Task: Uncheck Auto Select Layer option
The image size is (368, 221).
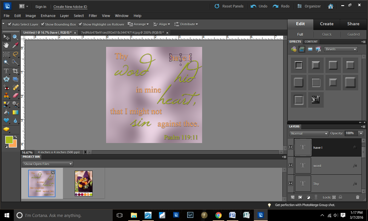Action: pos(9,24)
